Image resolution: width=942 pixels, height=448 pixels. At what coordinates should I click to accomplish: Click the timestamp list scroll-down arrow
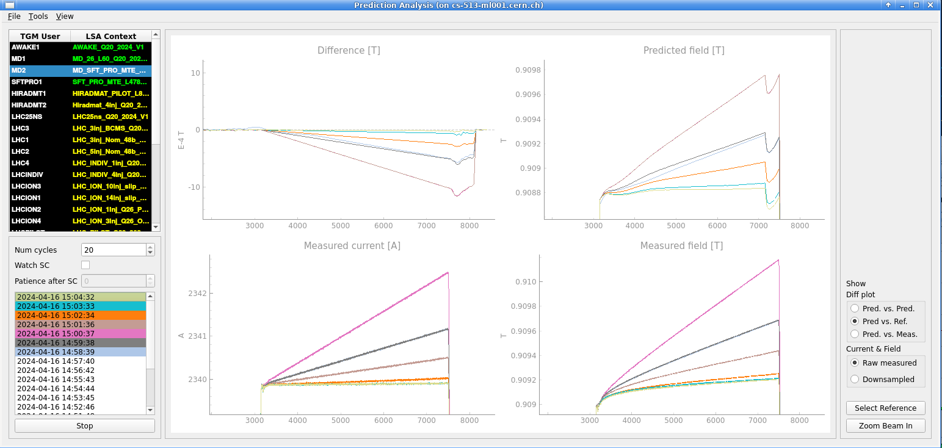click(151, 411)
